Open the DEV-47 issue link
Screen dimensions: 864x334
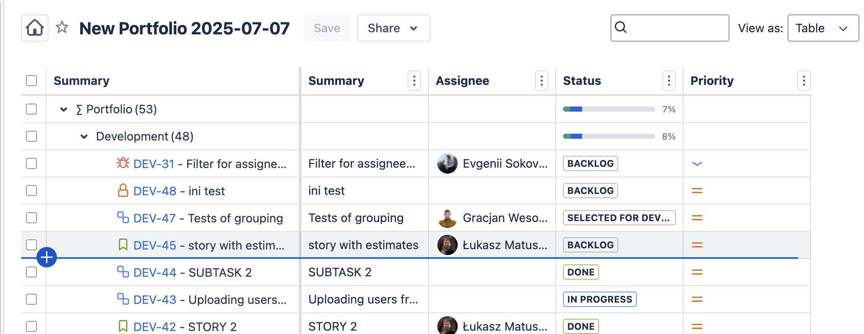tap(154, 218)
